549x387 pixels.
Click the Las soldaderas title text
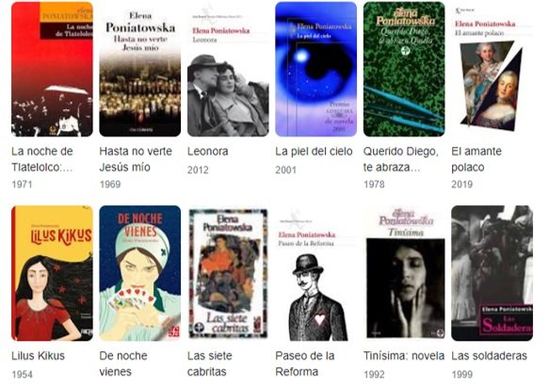click(x=489, y=356)
